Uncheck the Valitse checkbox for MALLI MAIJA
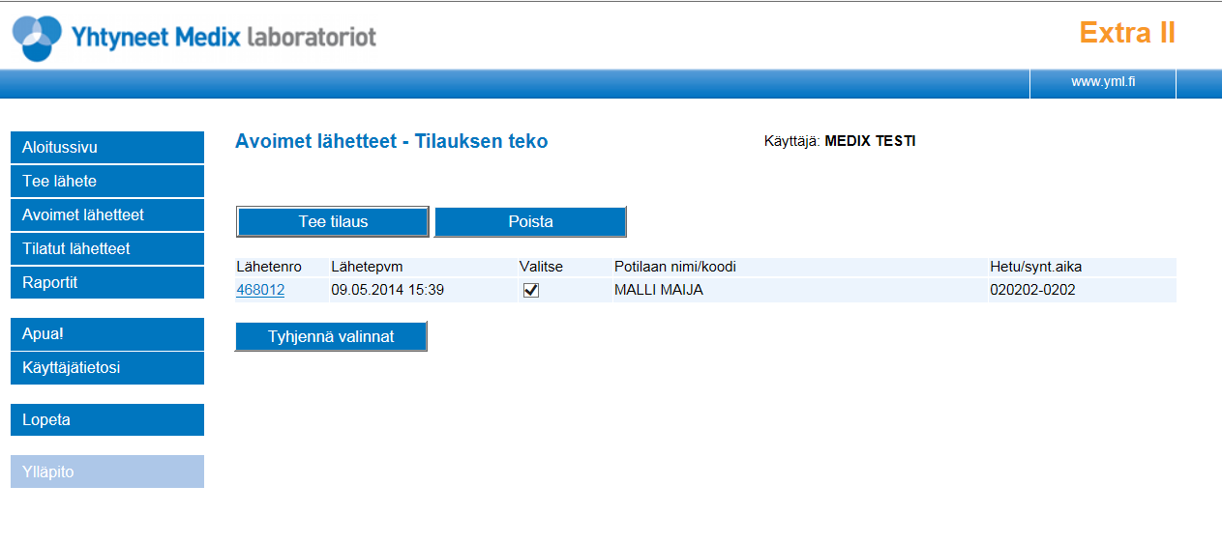 pyautogui.click(x=530, y=290)
